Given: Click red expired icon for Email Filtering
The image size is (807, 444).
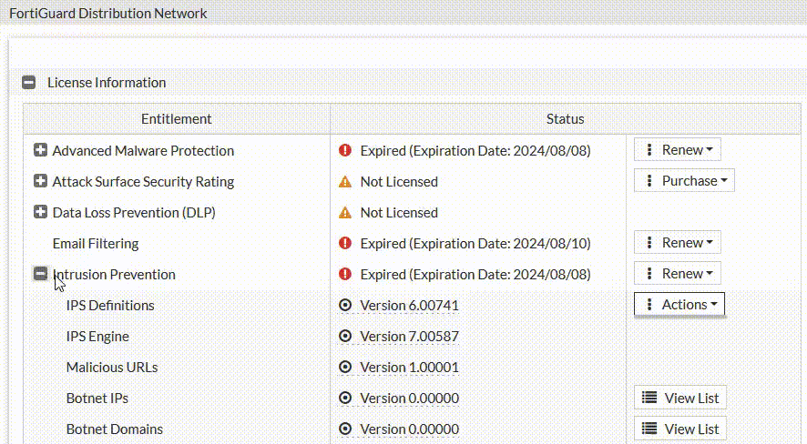Looking at the screenshot, I should coord(345,243).
